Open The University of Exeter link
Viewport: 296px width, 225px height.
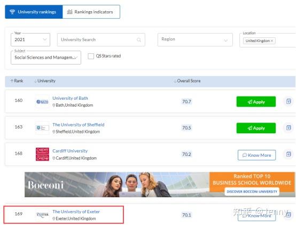point(76,212)
